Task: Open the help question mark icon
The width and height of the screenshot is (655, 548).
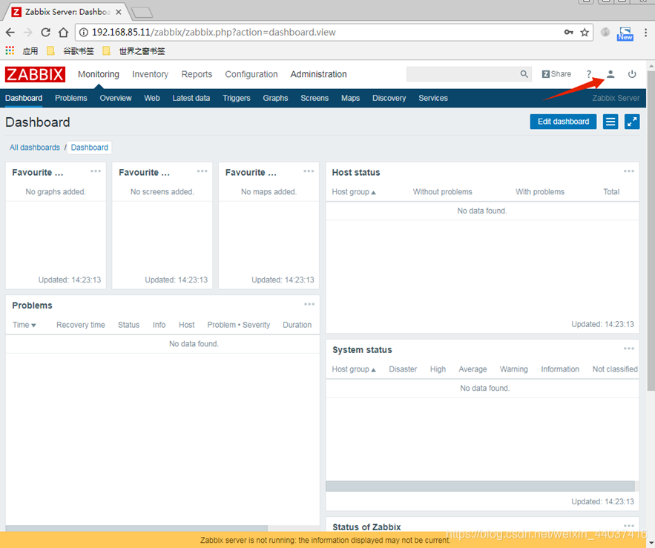Action: pos(588,74)
